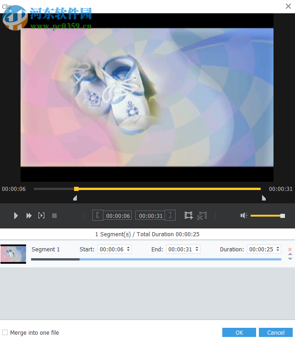This screenshot has width=295, height=342.
Task: Set the end point with right bracket
Action: 170,215
